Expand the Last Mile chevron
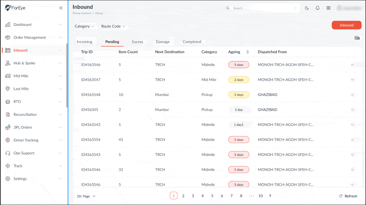This screenshot has height=205, width=366. coord(60,89)
